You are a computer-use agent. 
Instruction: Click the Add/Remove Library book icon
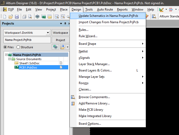pyautogui.click(x=73, y=103)
